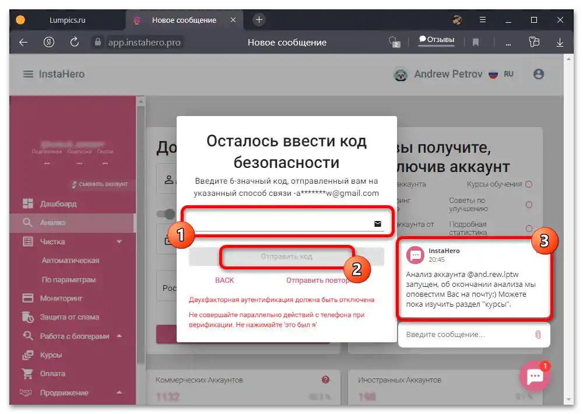This screenshot has width=583, height=414.
Task: Click envelope icon in code field
Action: (x=378, y=224)
